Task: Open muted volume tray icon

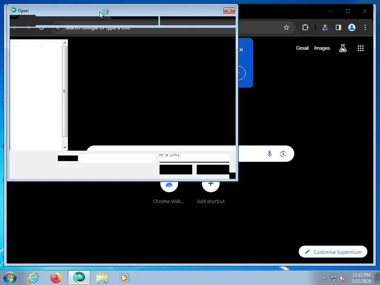Action: (343, 278)
